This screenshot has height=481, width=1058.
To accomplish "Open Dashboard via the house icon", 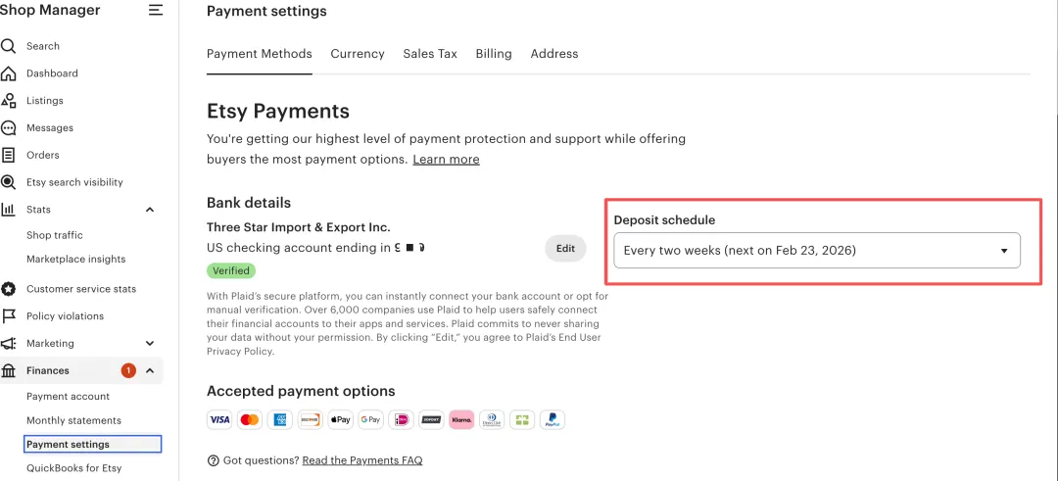I will pyautogui.click(x=9, y=73).
